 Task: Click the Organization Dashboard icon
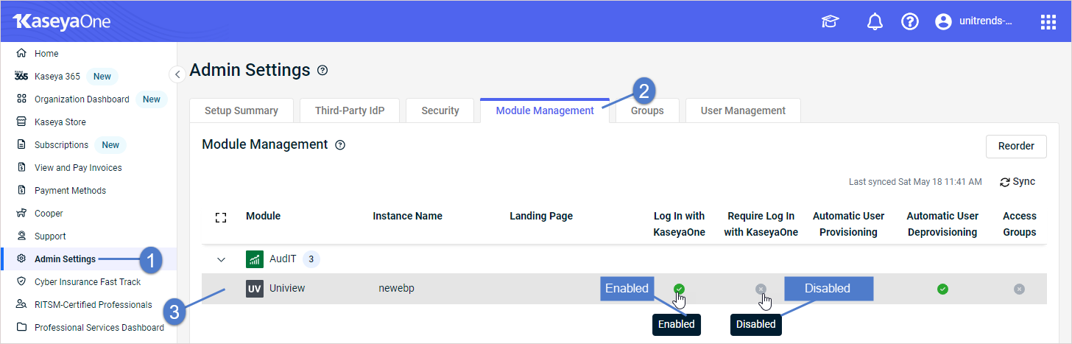[x=21, y=99]
